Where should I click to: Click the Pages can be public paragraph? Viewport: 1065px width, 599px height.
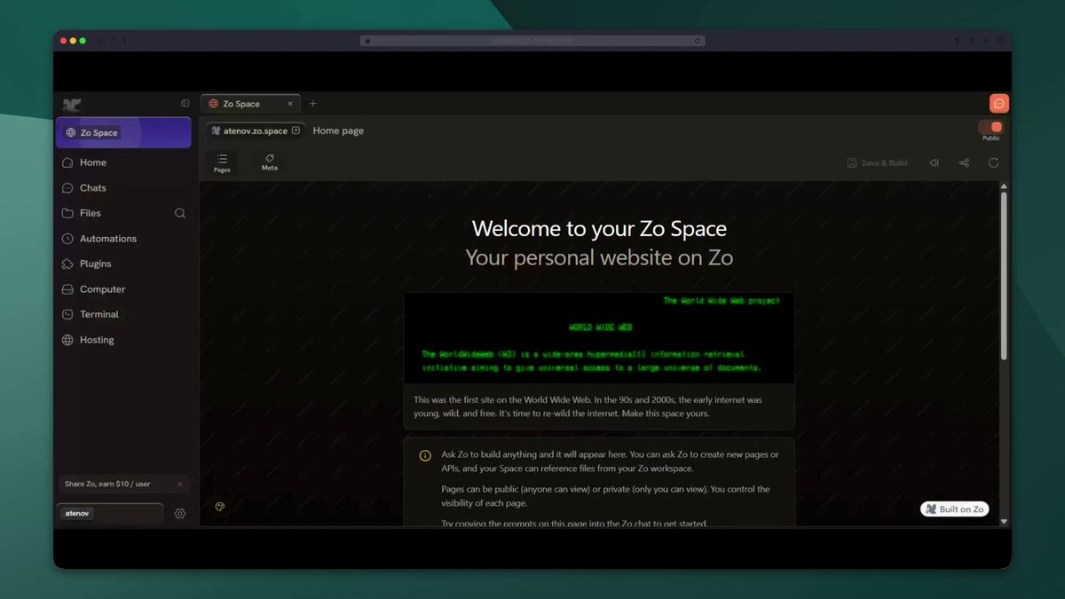(x=605, y=496)
